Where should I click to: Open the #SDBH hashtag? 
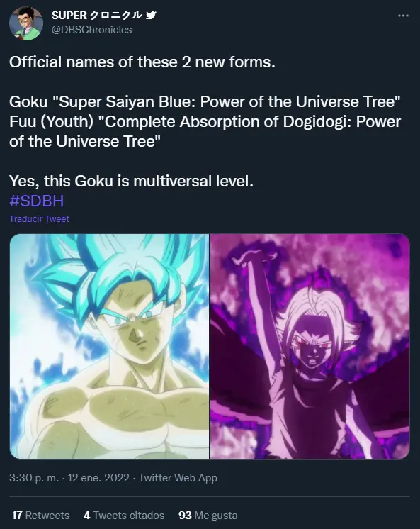coord(36,201)
